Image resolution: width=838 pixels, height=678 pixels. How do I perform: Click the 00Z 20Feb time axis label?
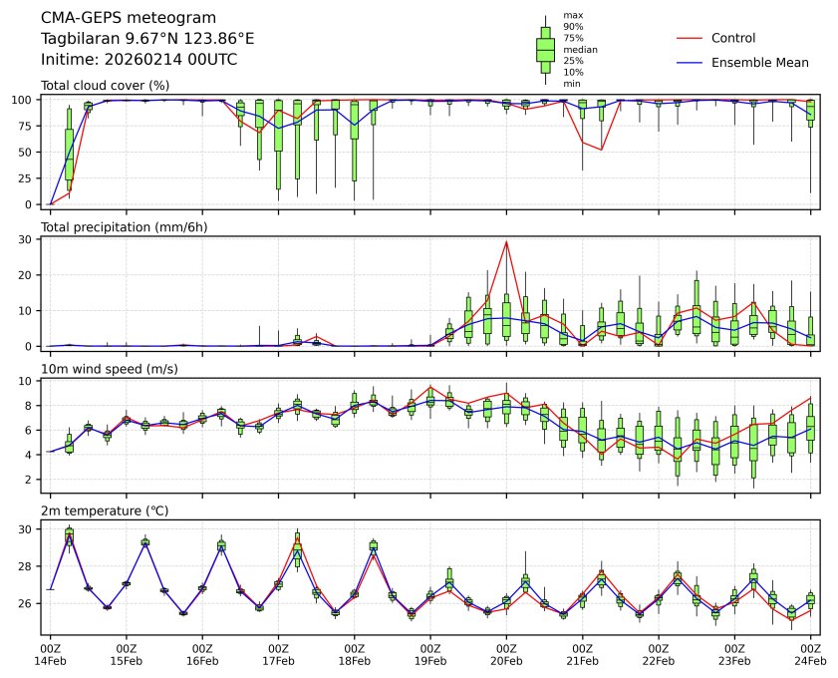pos(506,653)
